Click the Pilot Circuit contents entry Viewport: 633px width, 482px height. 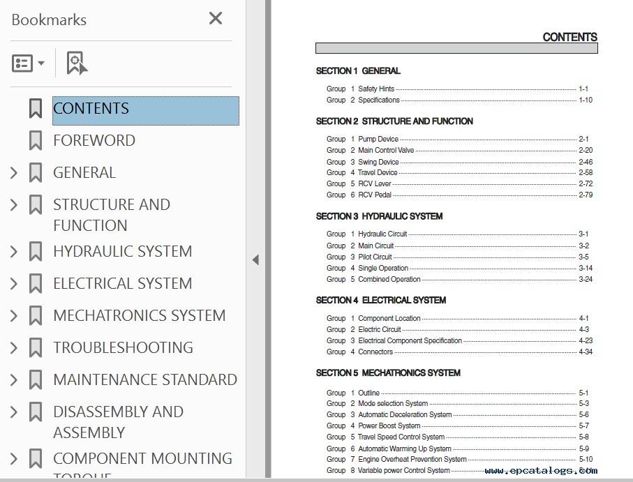coord(459,257)
